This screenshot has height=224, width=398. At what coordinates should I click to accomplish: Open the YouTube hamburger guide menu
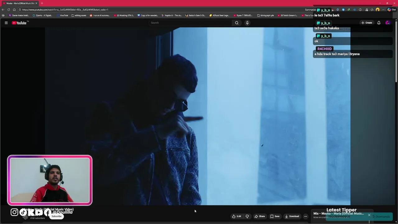point(6,23)
